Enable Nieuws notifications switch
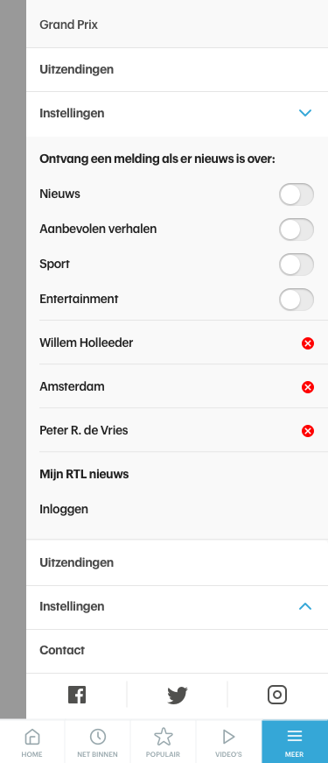This screenshot has width=328, height=763. [x=297, y=194]
